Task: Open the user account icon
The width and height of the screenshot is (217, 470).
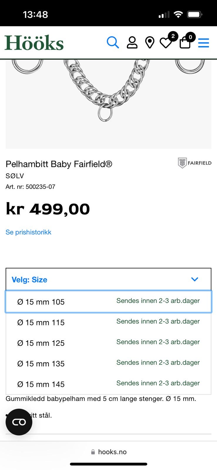Action: 132,43
